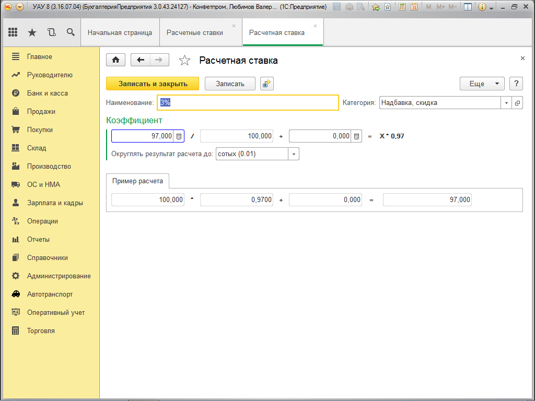
Task: Open calculator in numerator field 97,000
Action: coord(179,136)
